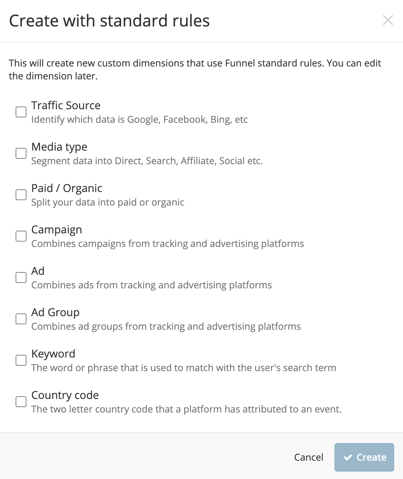The image size is (403, 479).
Task: Tick the Media type checkbox
Action: point(21,153)
